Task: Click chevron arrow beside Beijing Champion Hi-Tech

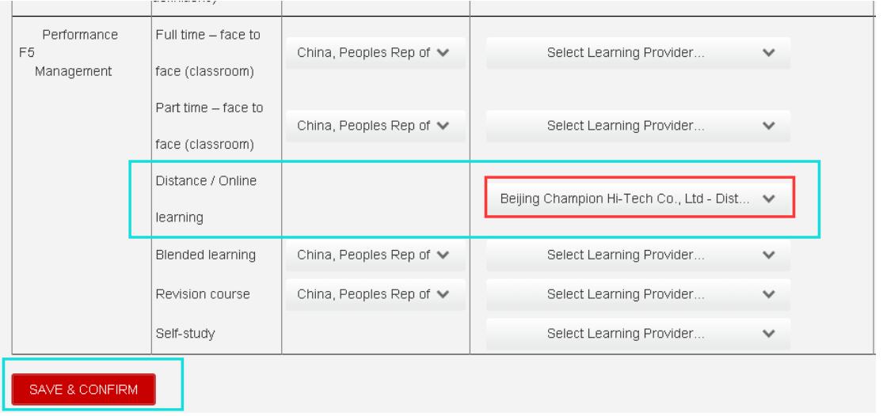Action: click(x=767, y=199)
